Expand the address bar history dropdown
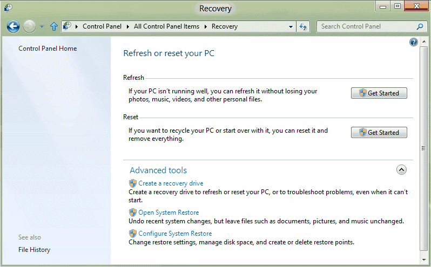The image size is (431, 267). [291, 26]
